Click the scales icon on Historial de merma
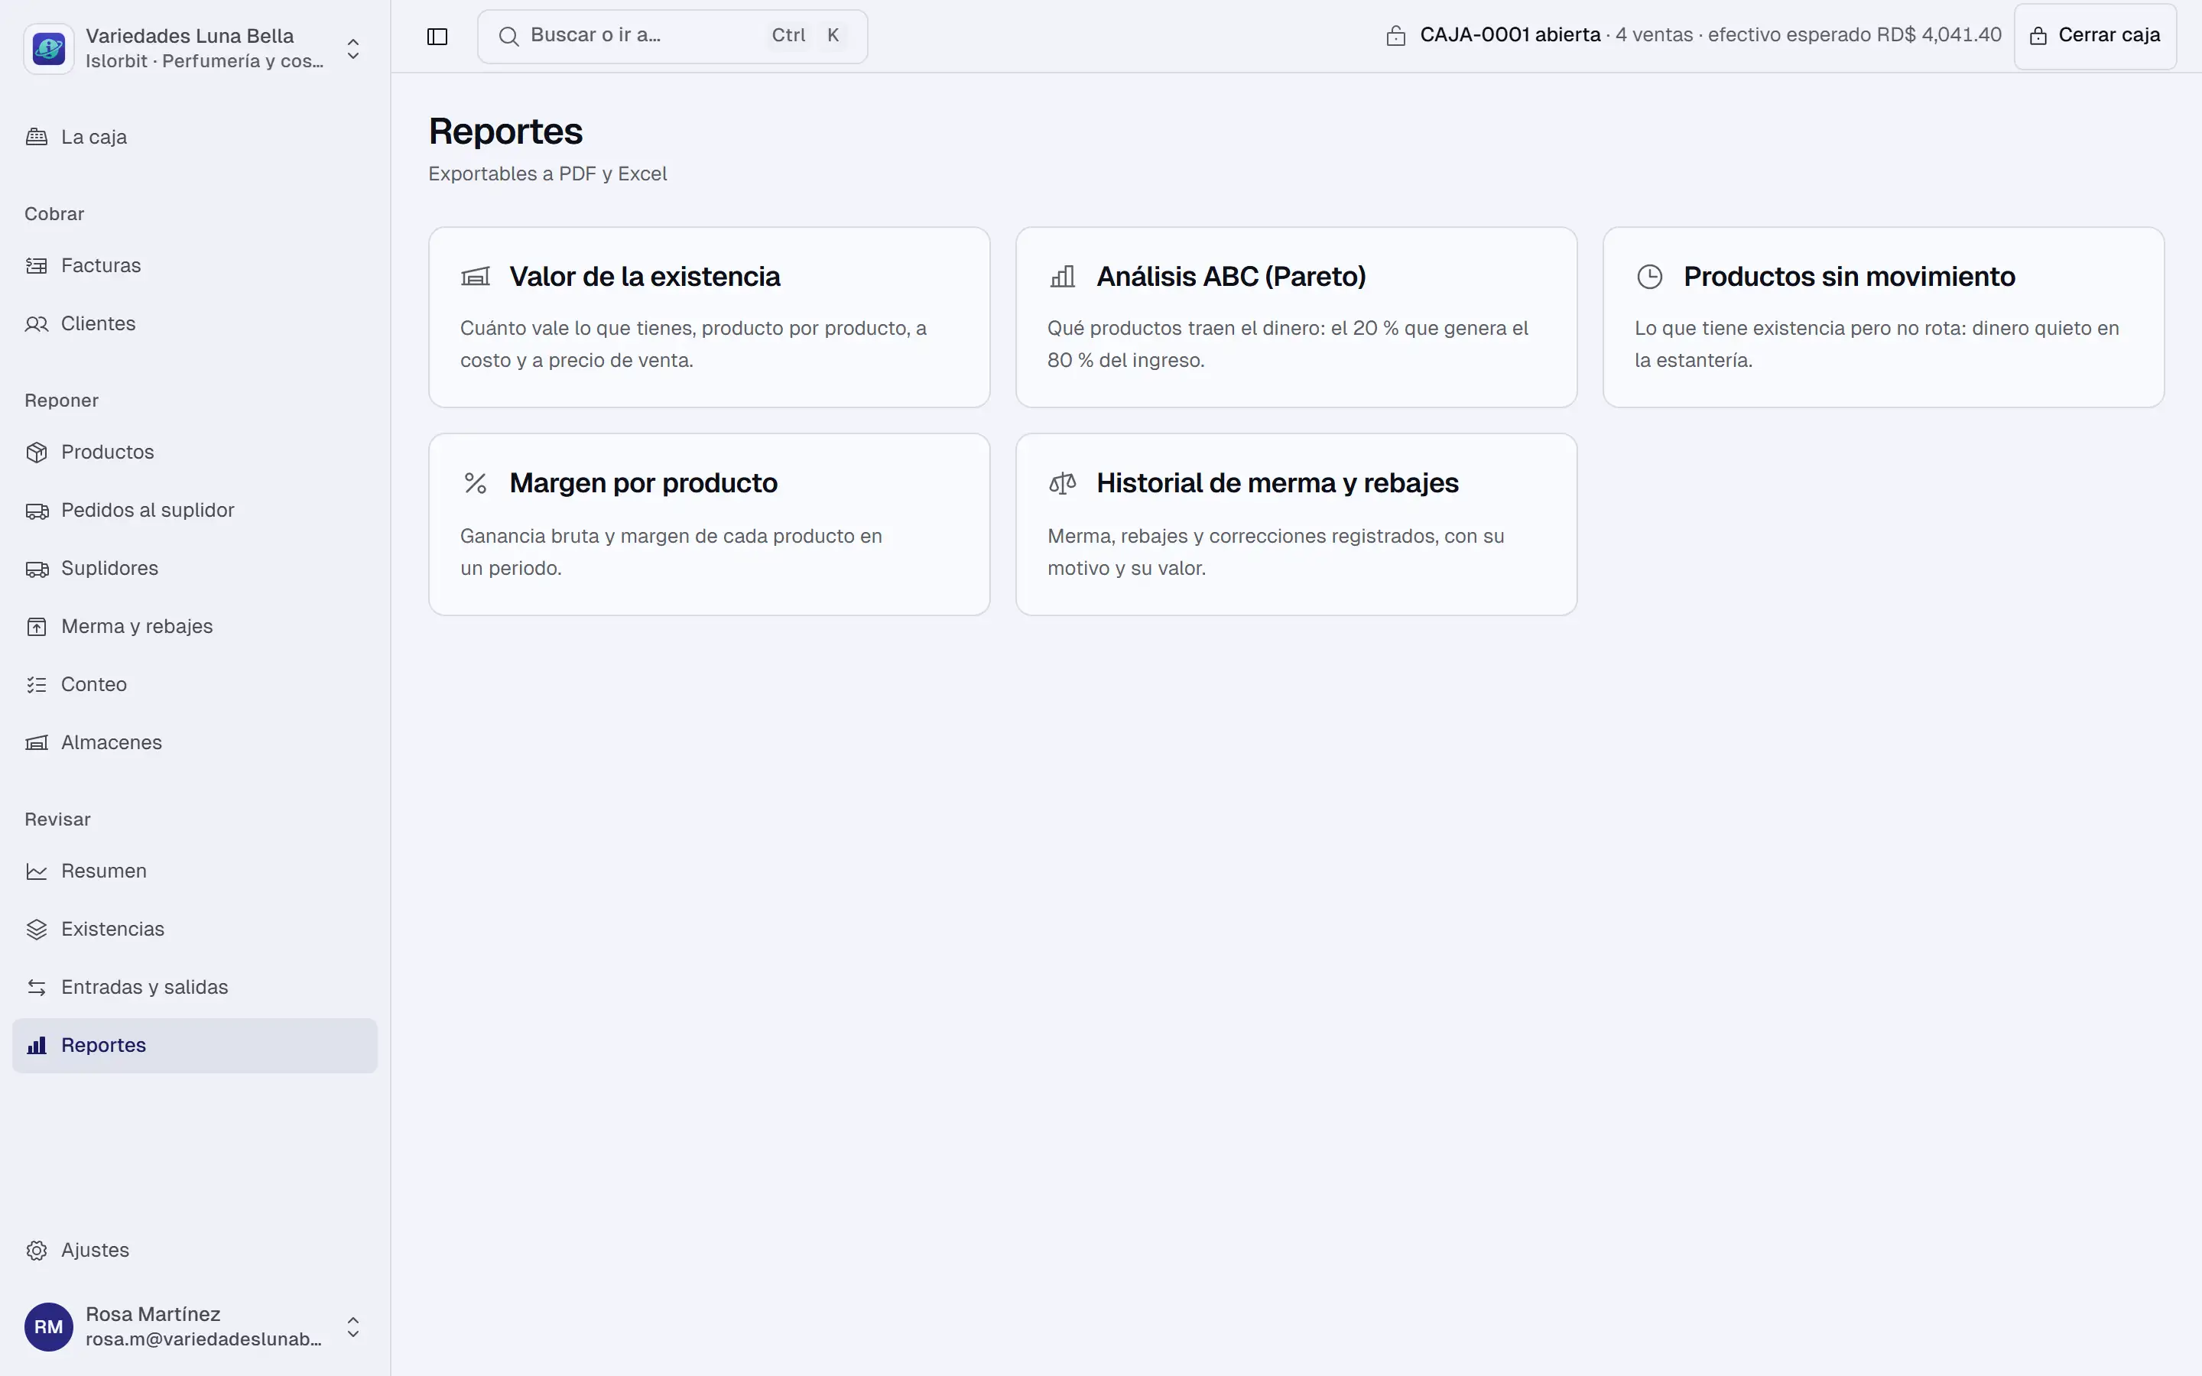 (1062, 483)
